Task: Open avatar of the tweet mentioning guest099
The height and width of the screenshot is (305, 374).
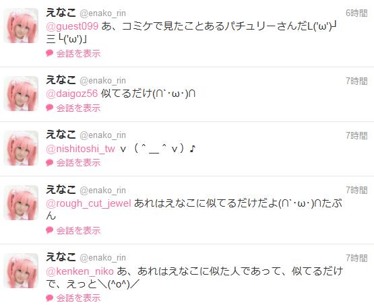Action: click(x=21, y=26)
